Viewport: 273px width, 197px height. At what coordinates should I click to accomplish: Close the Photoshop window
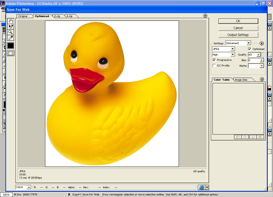point(270,3)
